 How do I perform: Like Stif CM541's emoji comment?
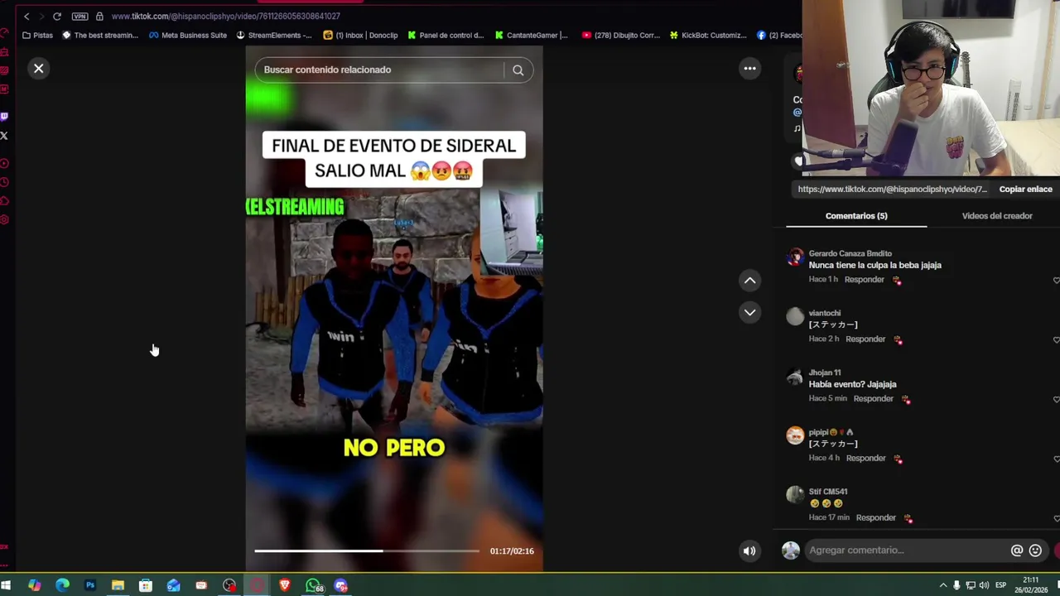[x=1056, y=518]
